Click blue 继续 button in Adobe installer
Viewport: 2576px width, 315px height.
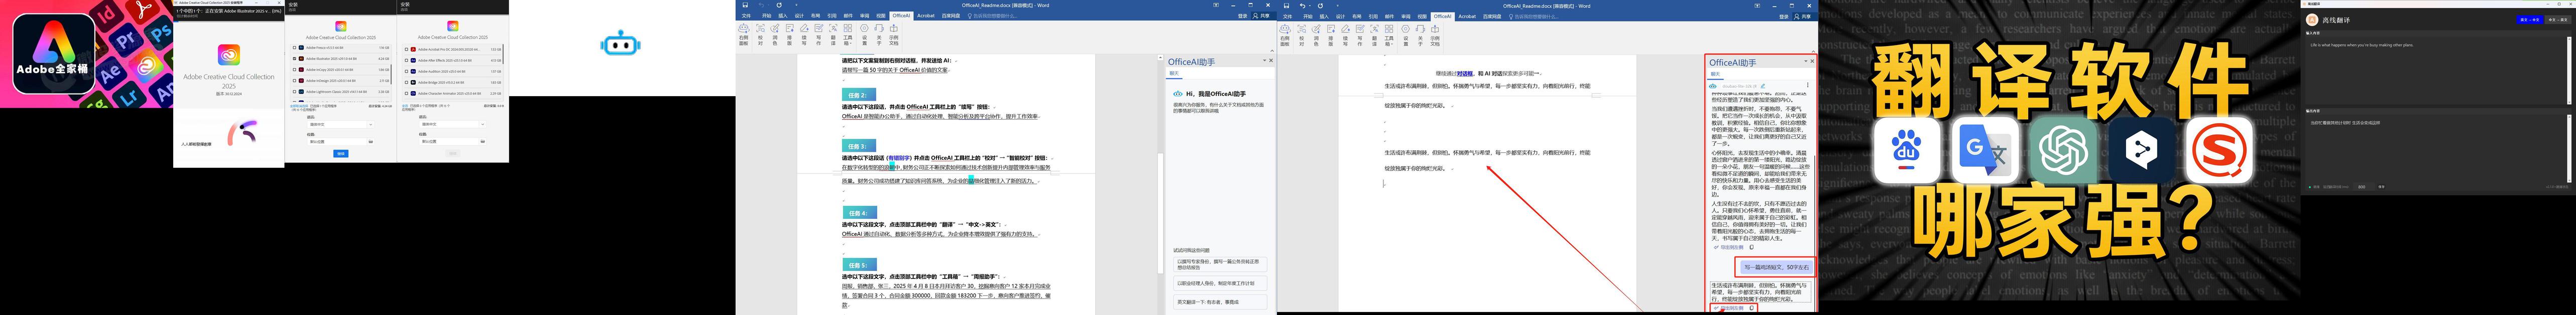[x=340, y=154]
